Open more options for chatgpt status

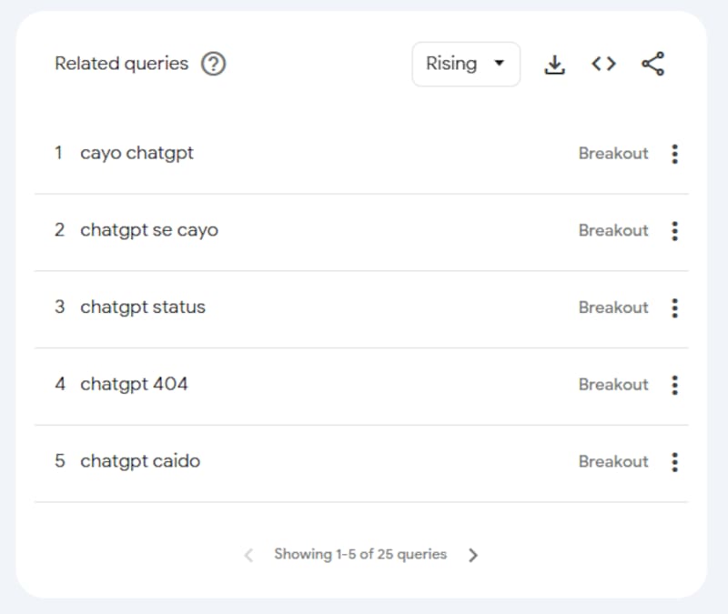click(x=674, y=307)
